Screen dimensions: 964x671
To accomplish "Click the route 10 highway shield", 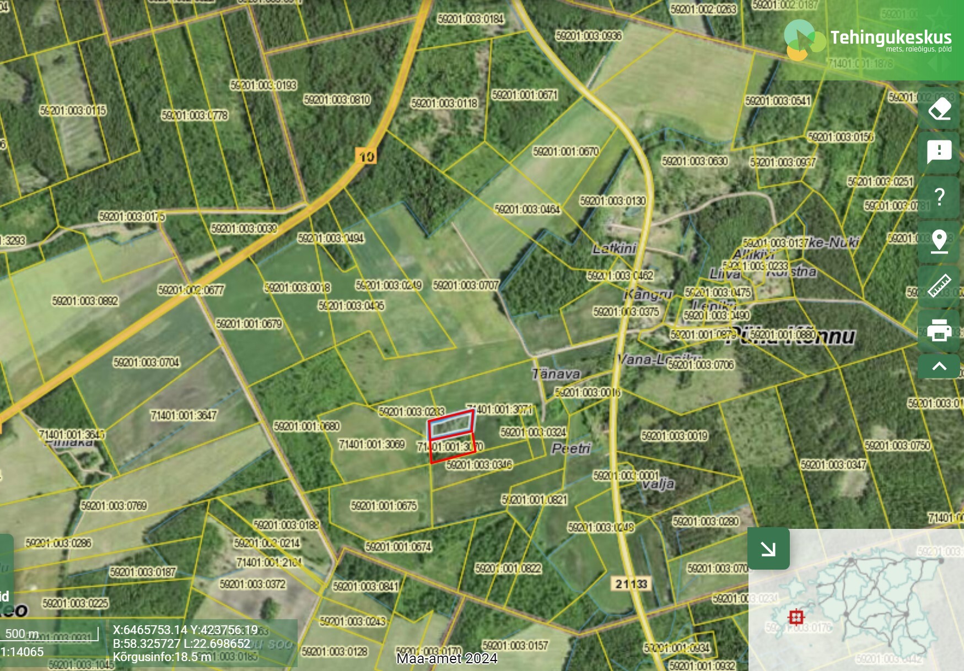I will pyautogui.click(x=366, y=156).
